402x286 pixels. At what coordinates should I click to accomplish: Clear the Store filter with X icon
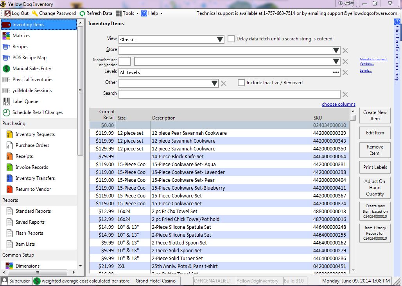coord(345,51)
